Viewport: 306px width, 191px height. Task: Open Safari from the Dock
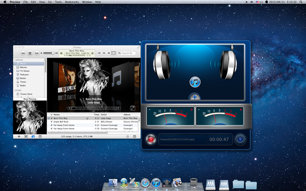145,183
